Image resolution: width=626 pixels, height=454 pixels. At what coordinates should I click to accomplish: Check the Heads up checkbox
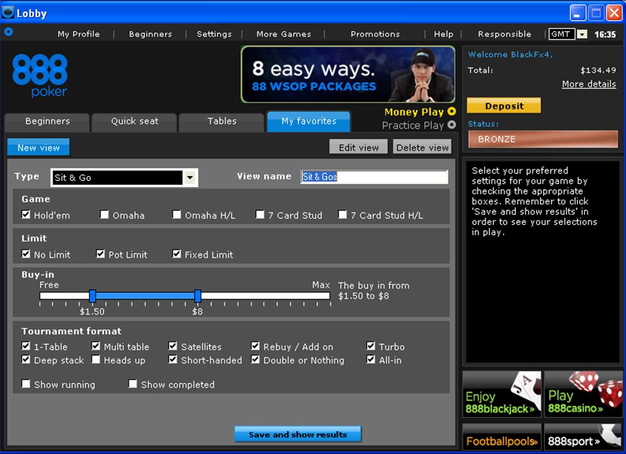[x=96, y=360]
